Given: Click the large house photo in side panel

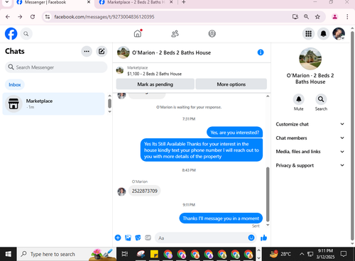Looking at the screenshot, I should click(310, 59).
